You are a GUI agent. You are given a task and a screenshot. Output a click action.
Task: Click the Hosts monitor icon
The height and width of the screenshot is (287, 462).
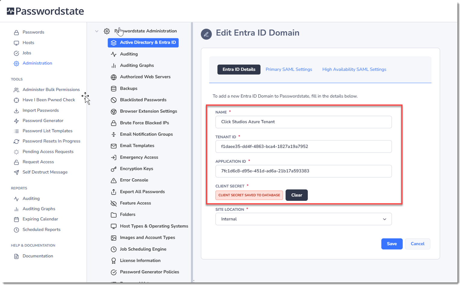[x=17, y=43]
